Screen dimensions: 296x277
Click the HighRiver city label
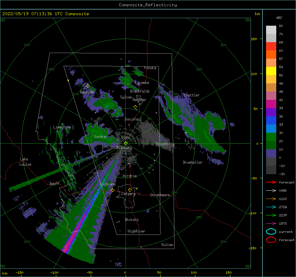(136, 231)
